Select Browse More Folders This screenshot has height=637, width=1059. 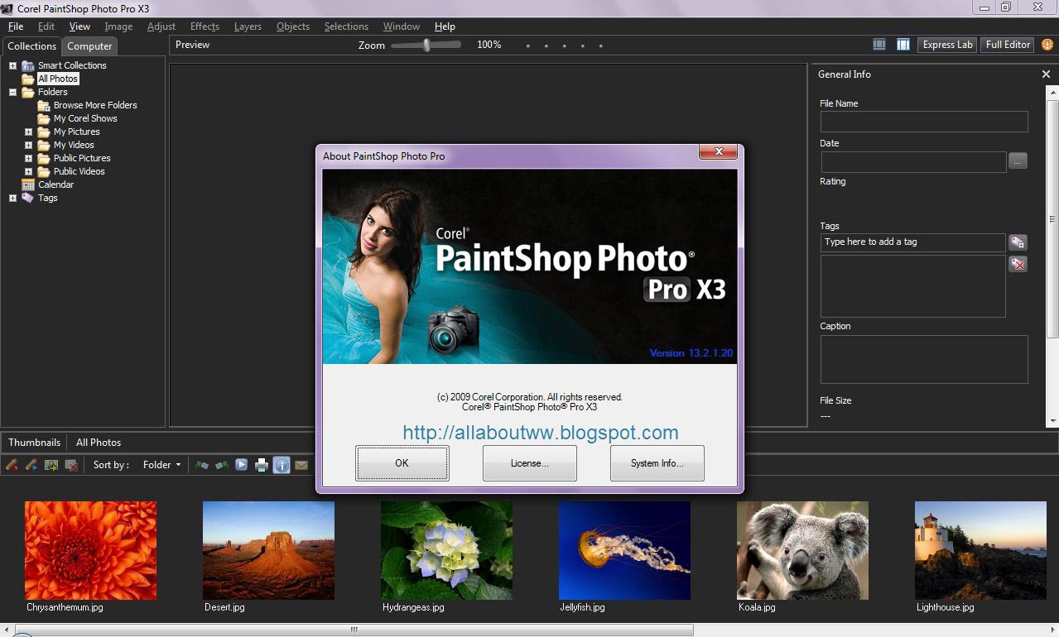[x=95, y=105]
